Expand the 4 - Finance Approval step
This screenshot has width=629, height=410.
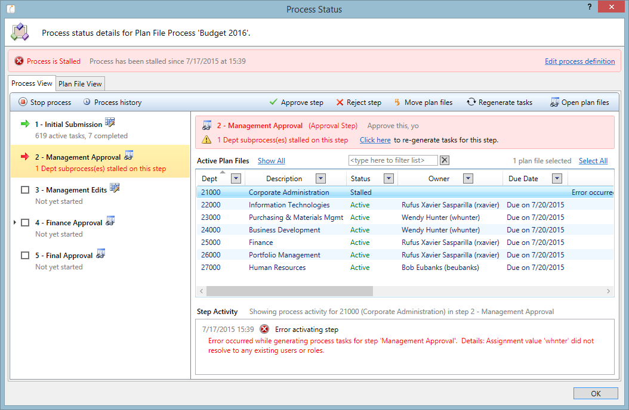pos(15,222)
